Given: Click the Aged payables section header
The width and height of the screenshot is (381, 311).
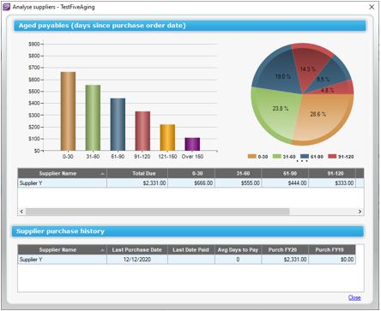Looking at the screenshot, I should pos(190,26).
